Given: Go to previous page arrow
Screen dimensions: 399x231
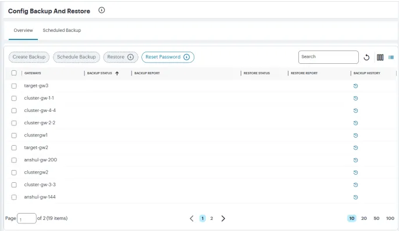Looking at the screenshot, I should 191,218.
